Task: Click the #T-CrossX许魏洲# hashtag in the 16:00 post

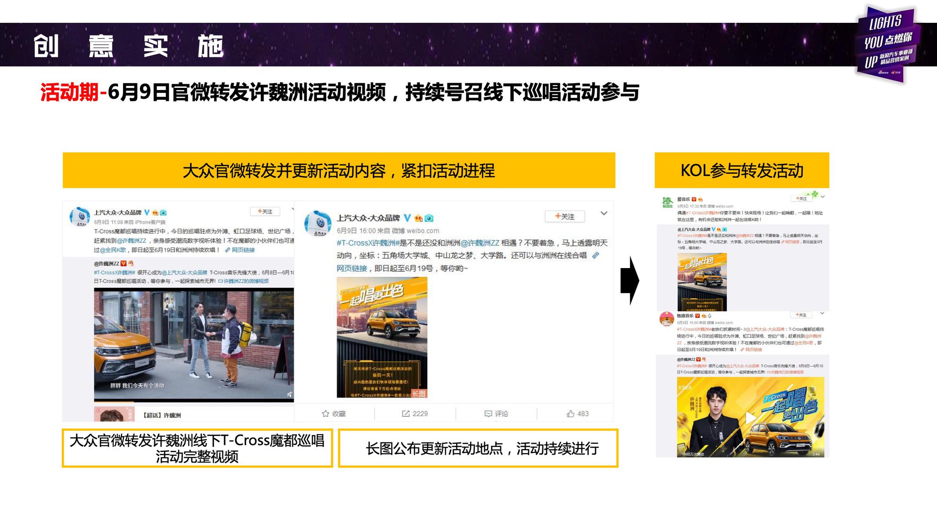Action: coord(368,243)
